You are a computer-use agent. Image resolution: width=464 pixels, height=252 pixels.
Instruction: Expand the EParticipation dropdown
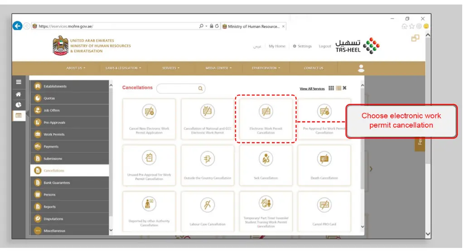click(266, 68)
